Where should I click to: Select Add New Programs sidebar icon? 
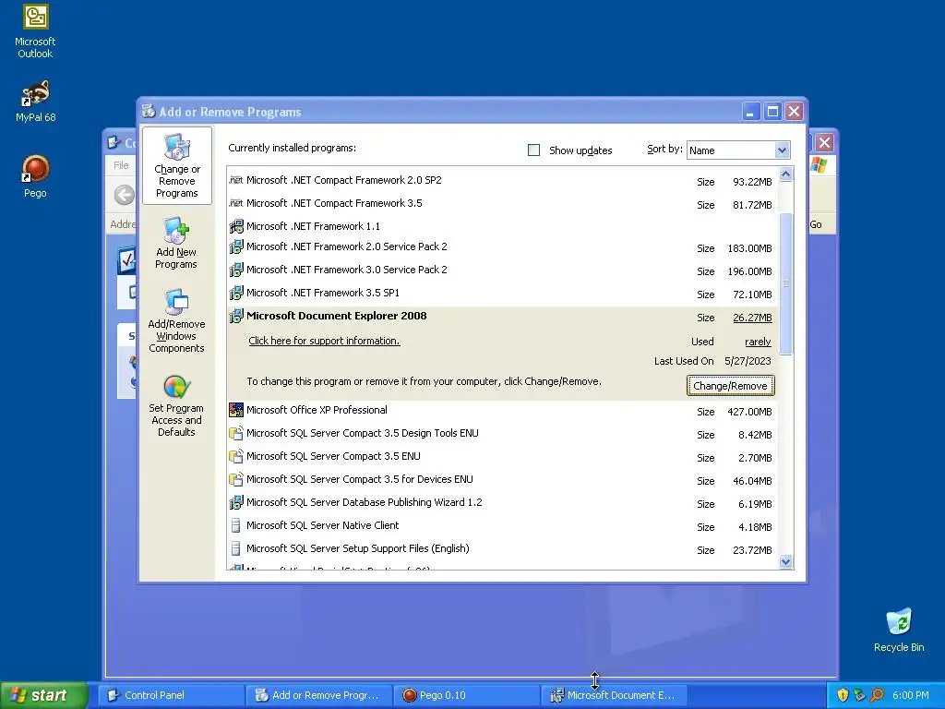click(x=176, y=243)
